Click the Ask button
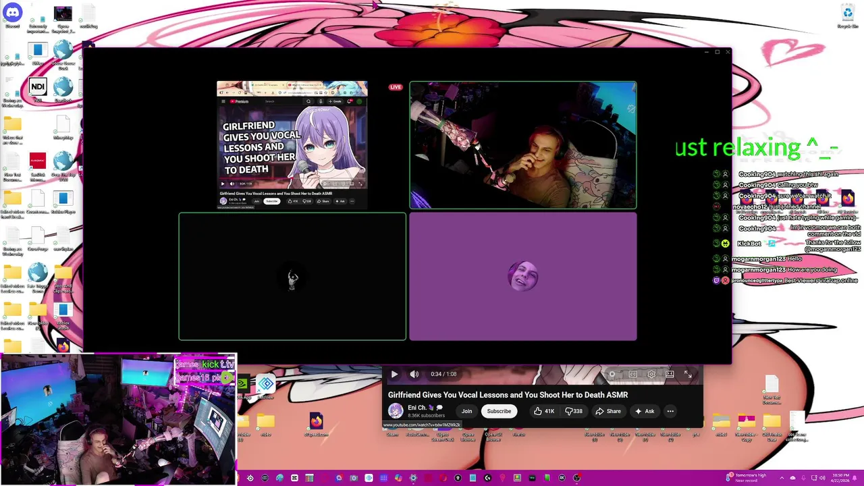The width and height of the screenshot is (864, 486). pyautogui.click(x=644, y=411)
